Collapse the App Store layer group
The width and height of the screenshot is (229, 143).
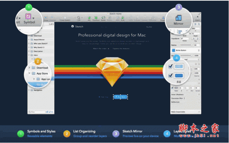click(29, 73)
